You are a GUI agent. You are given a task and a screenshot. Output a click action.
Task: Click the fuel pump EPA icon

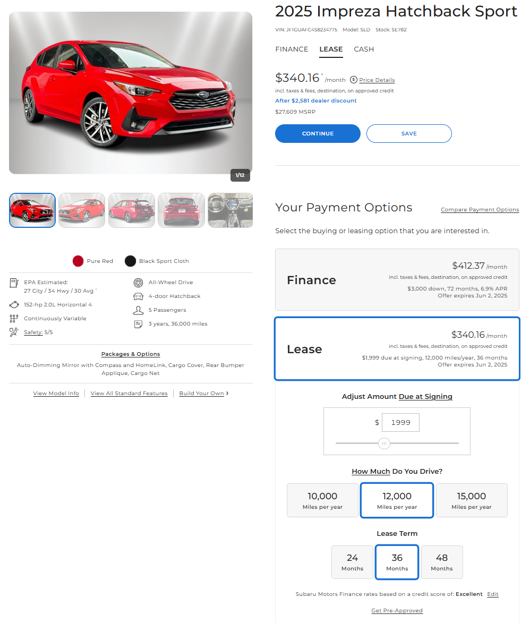pos(14,283)
